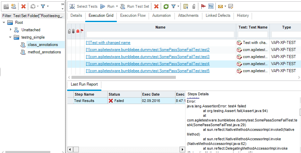Click the paperclip attachments icon in toolbar

click(194, 6)
